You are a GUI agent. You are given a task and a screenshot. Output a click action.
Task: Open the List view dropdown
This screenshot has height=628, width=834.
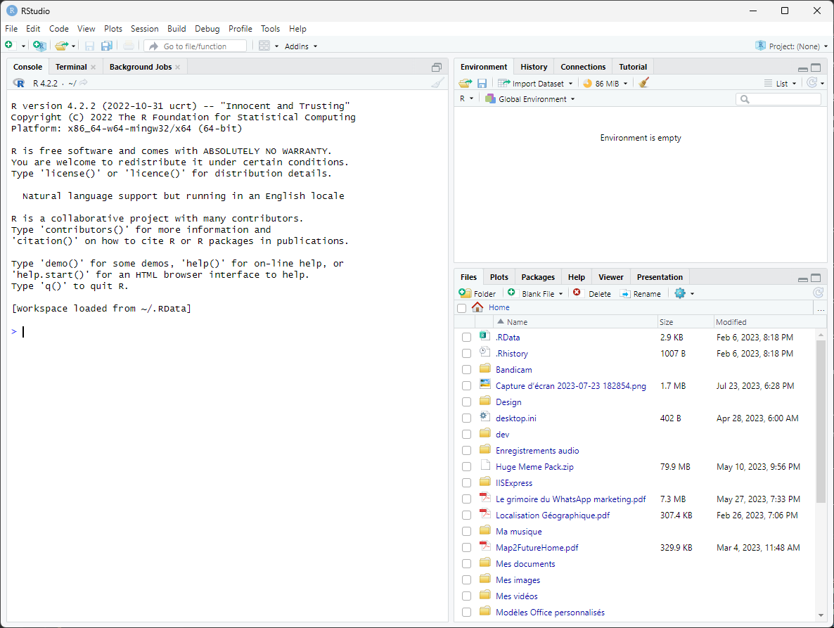(x=781, y=84)
